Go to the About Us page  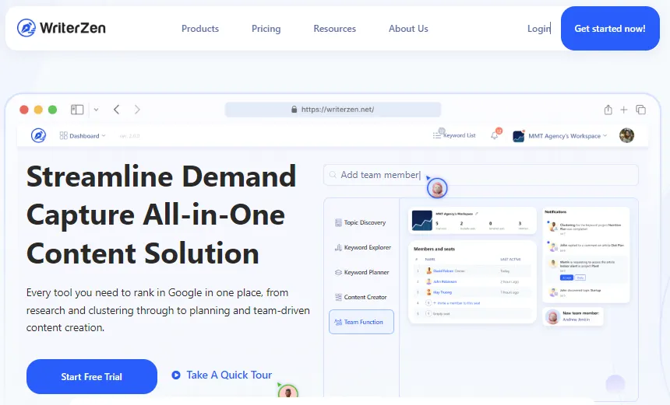click(408, 29)
